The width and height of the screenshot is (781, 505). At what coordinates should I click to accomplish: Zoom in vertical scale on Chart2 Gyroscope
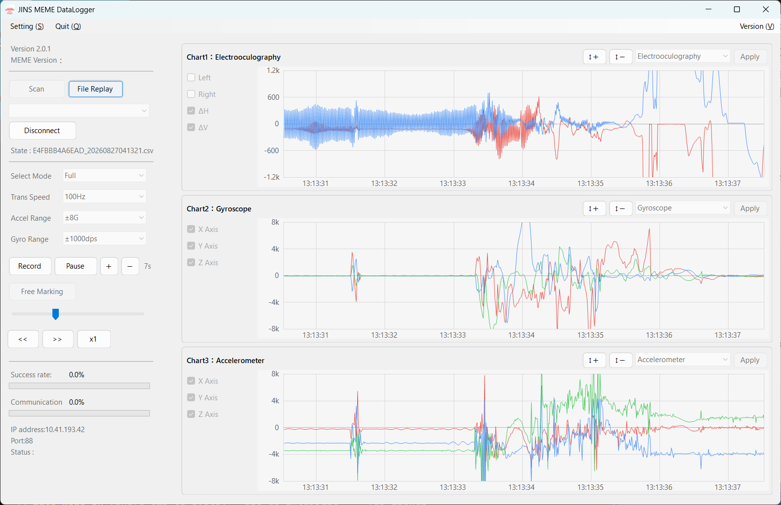[594, 208]
